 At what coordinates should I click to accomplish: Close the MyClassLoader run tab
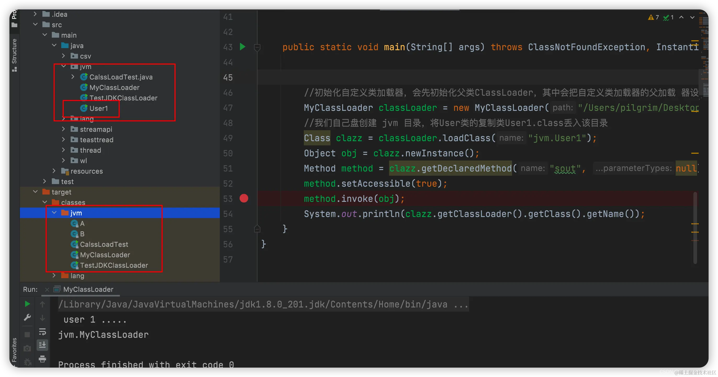pyautogui.click(x=47, y=290)
